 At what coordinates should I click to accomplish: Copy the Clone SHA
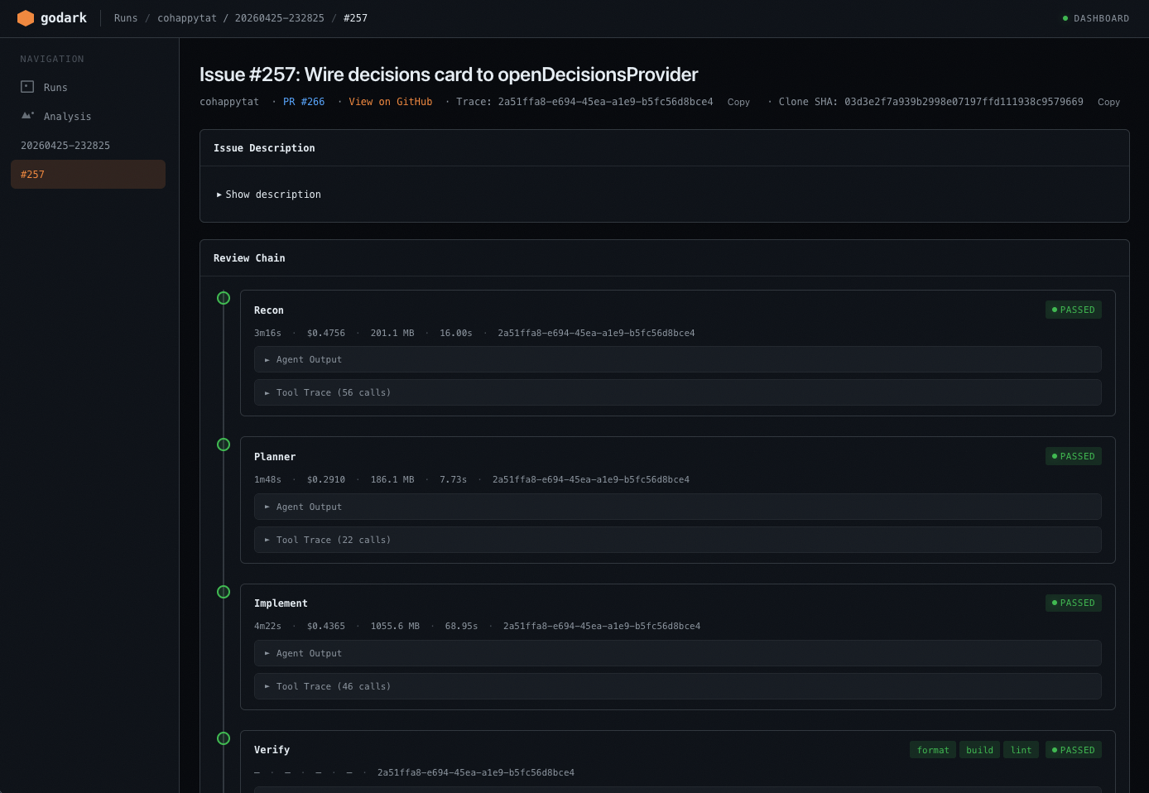click(x=1108, y=102)
